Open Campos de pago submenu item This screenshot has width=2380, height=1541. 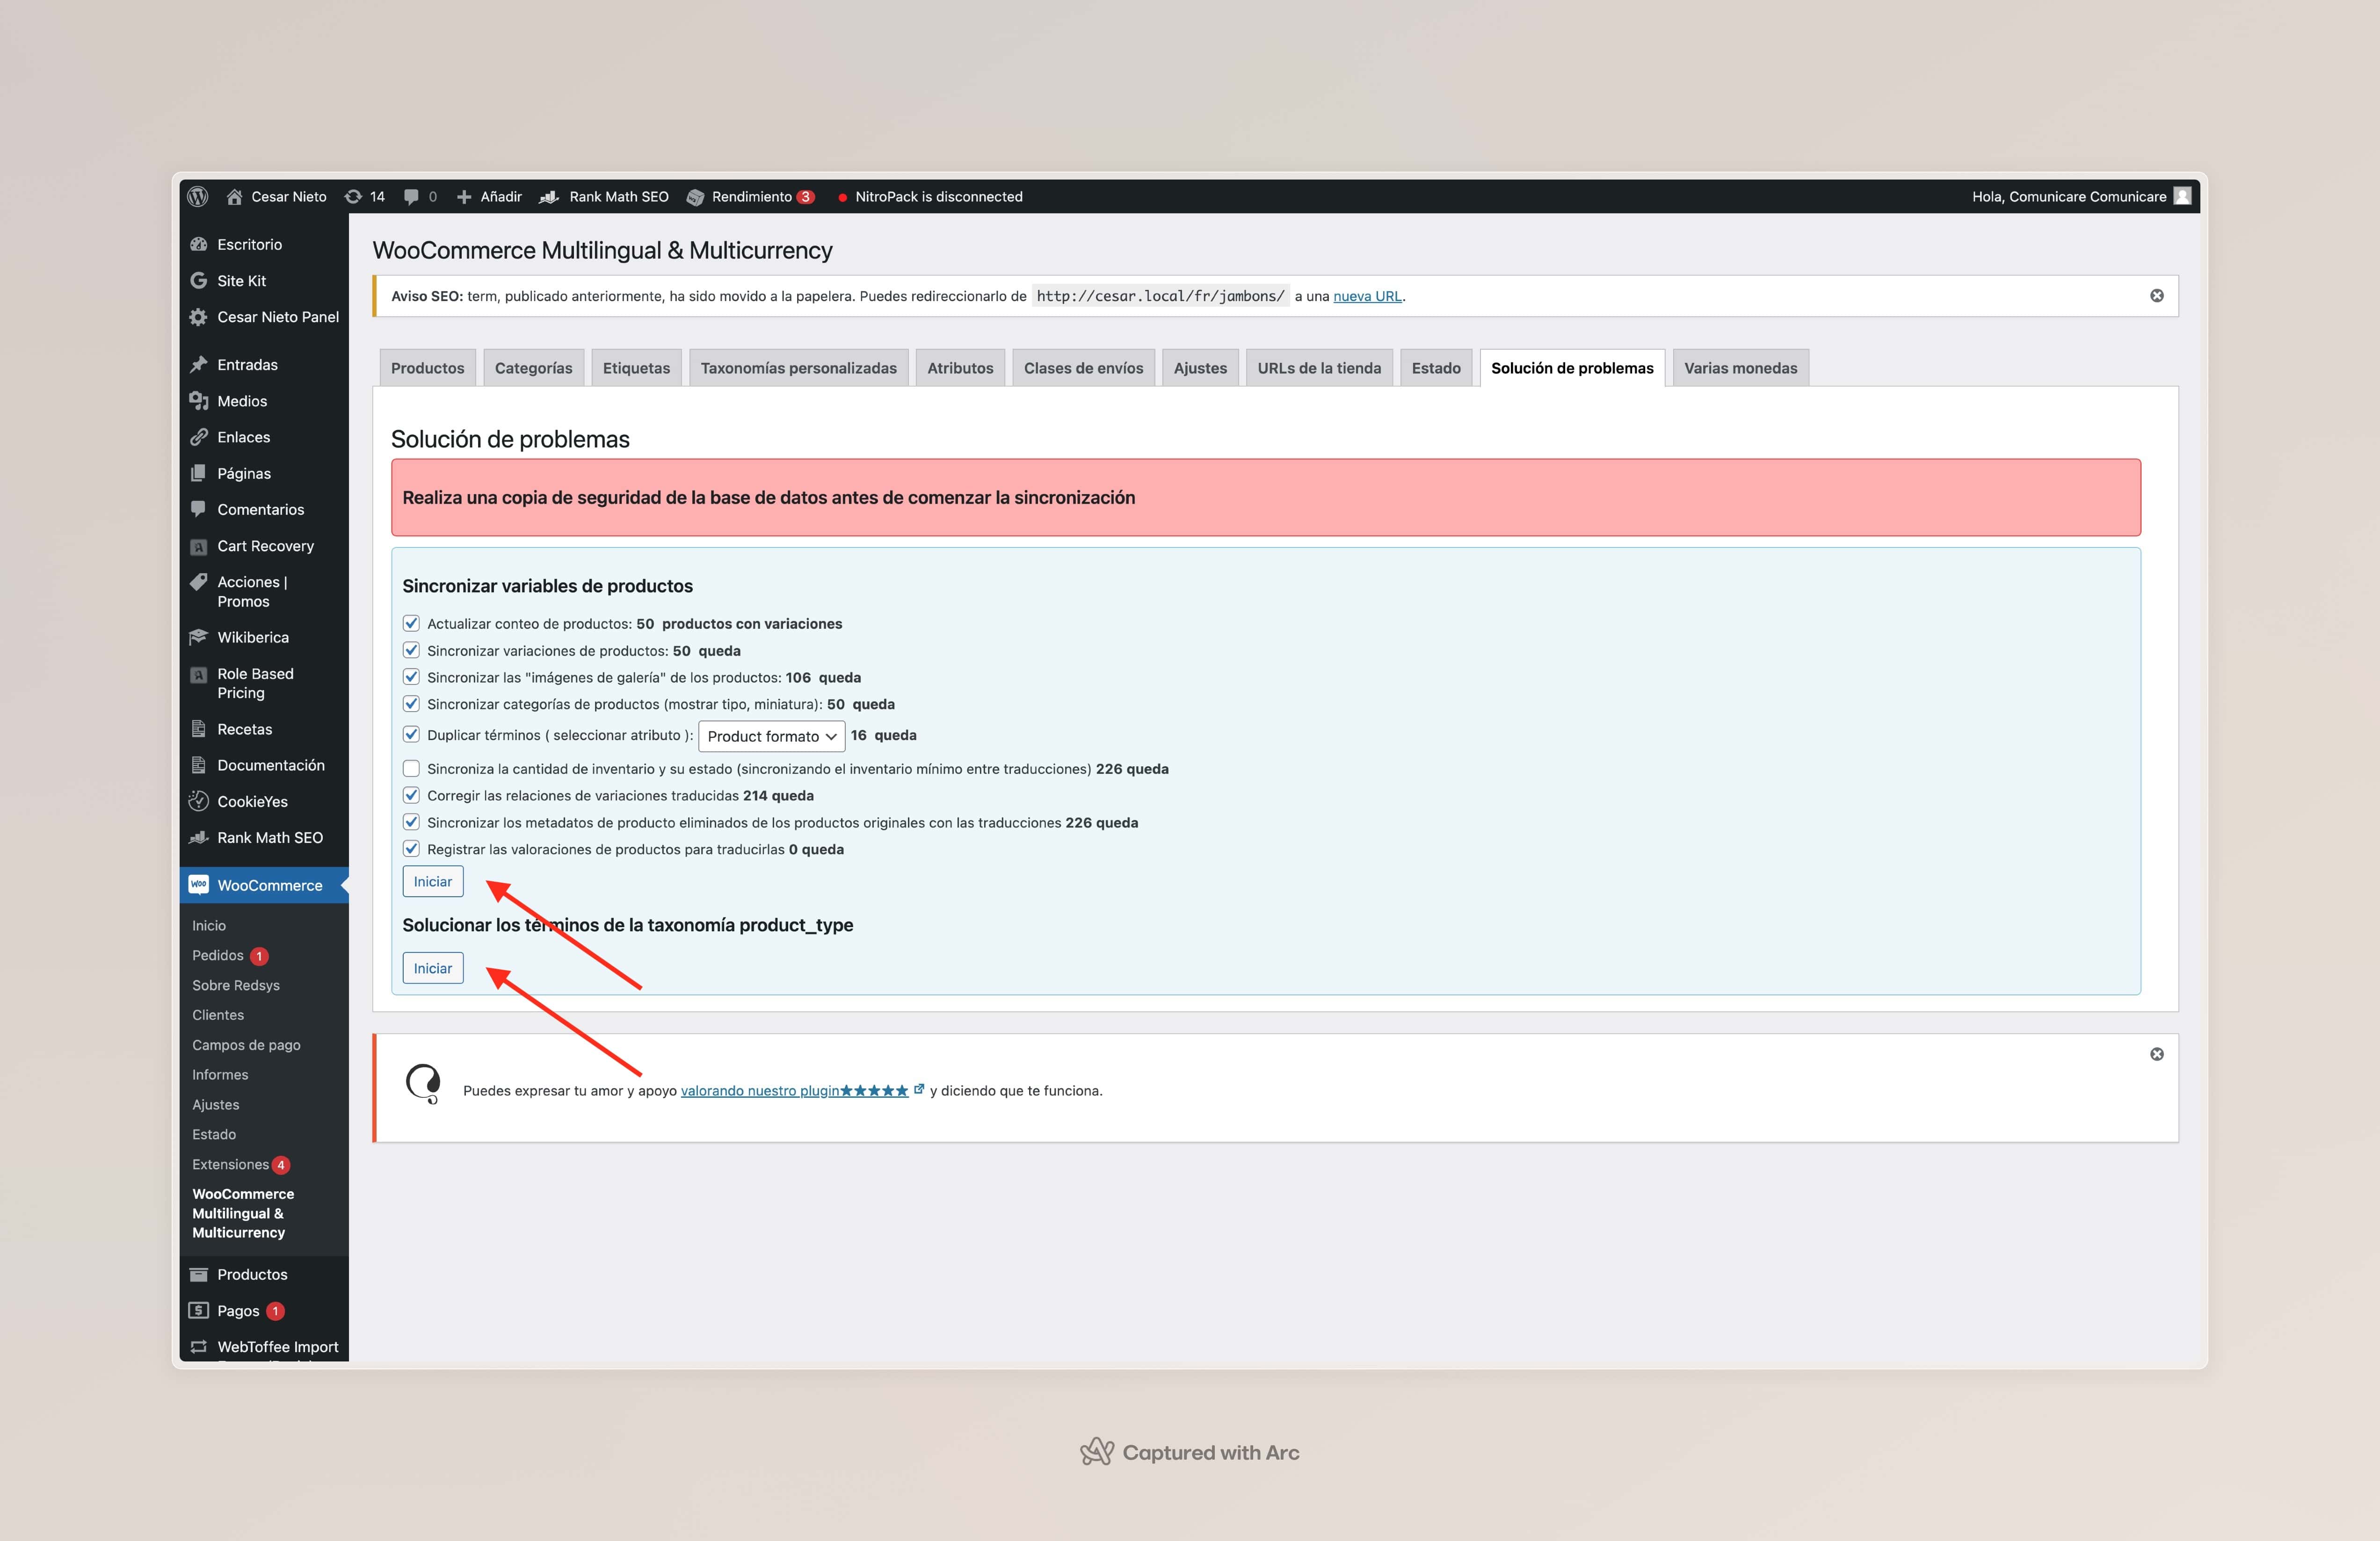(x=246, y=1044)
